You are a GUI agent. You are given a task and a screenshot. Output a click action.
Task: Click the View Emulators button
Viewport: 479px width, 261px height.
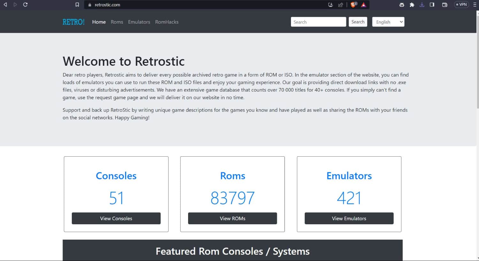(x=349, y=218)
